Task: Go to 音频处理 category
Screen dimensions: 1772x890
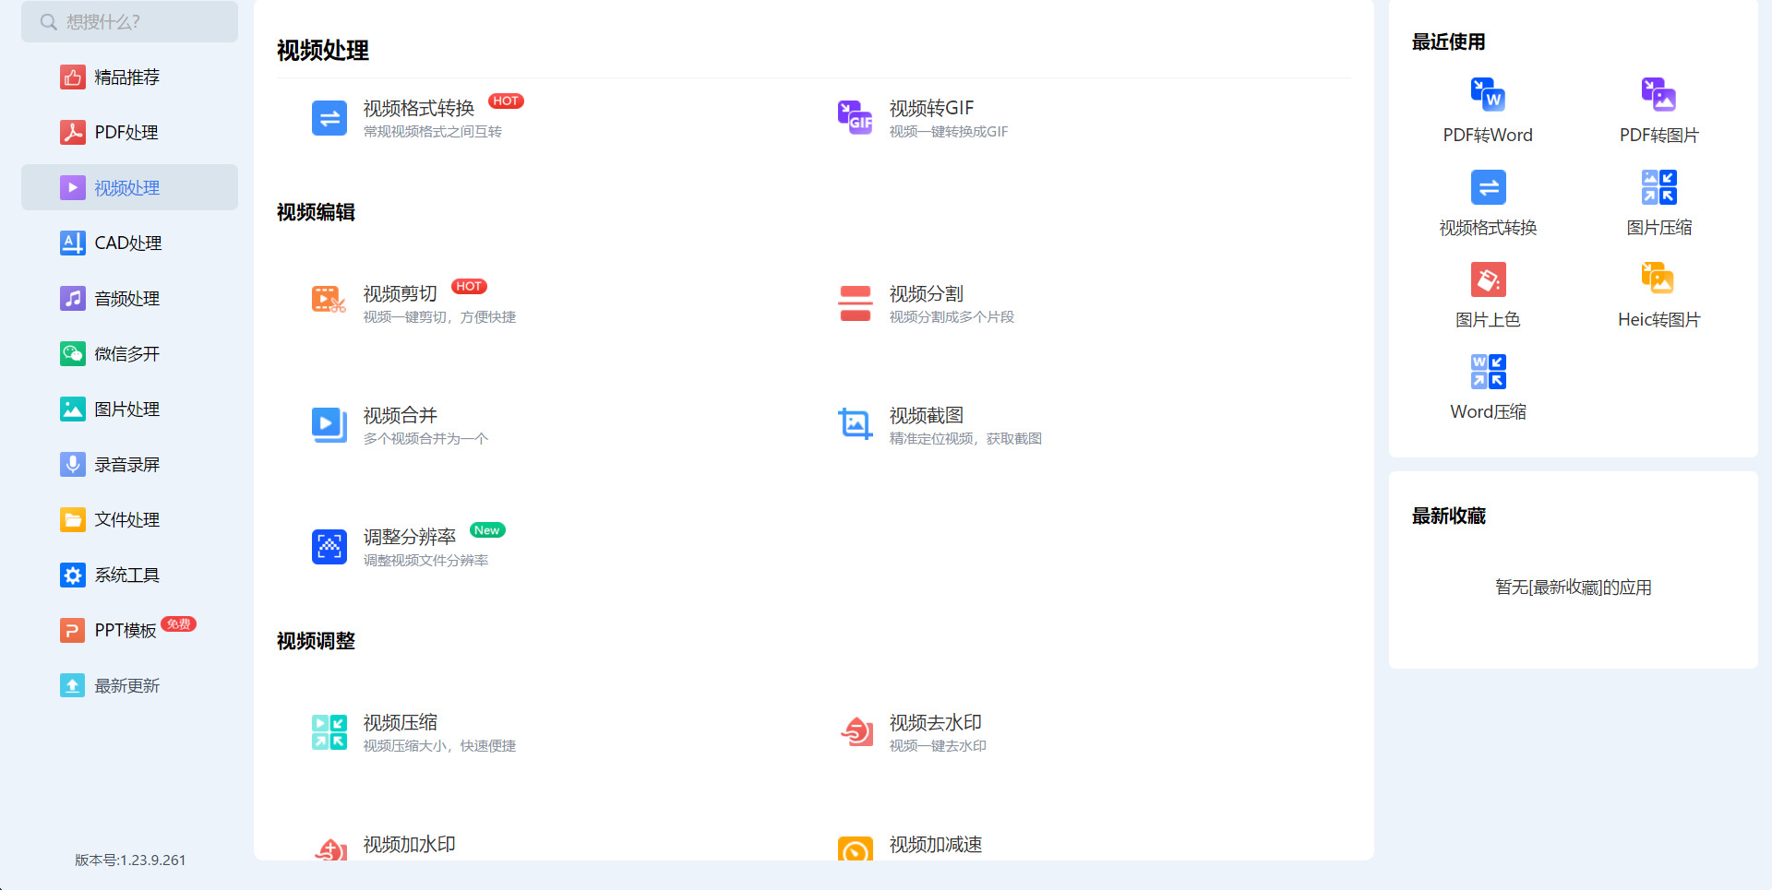Action: pyautogui.click(x=129, y=299)
